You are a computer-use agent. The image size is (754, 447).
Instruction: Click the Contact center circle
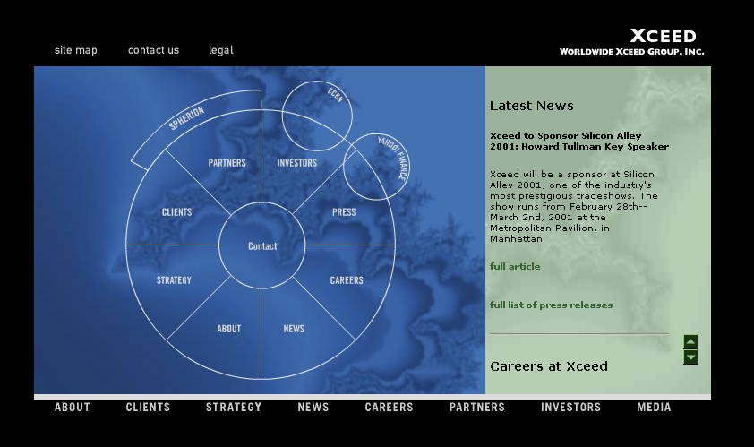[x=262, y=245]
